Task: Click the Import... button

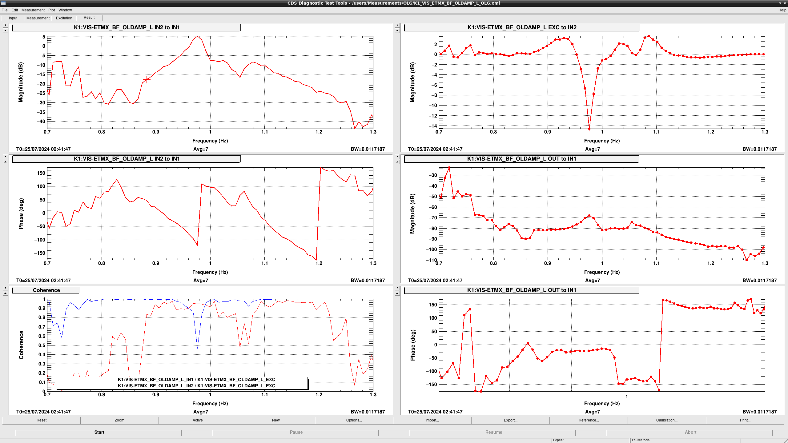Action: (x=432, y=420)
